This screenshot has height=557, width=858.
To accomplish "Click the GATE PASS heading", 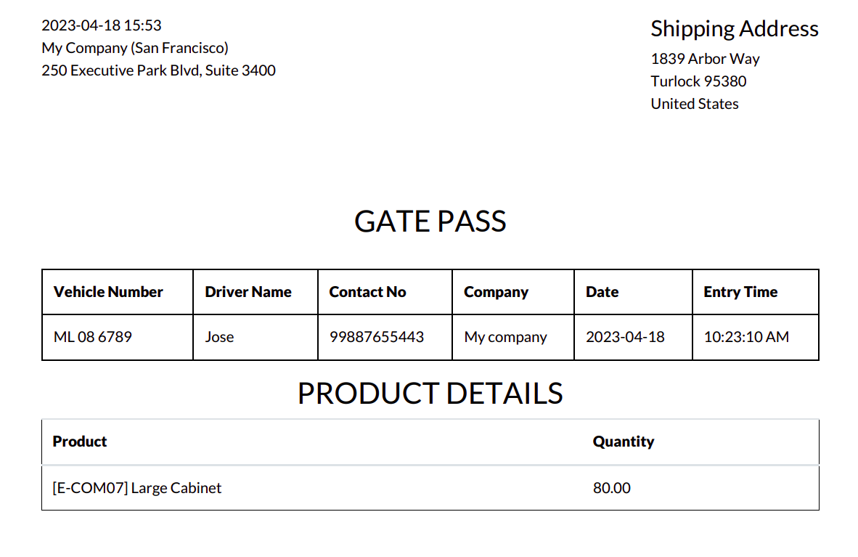I will (x=430, y=221).
